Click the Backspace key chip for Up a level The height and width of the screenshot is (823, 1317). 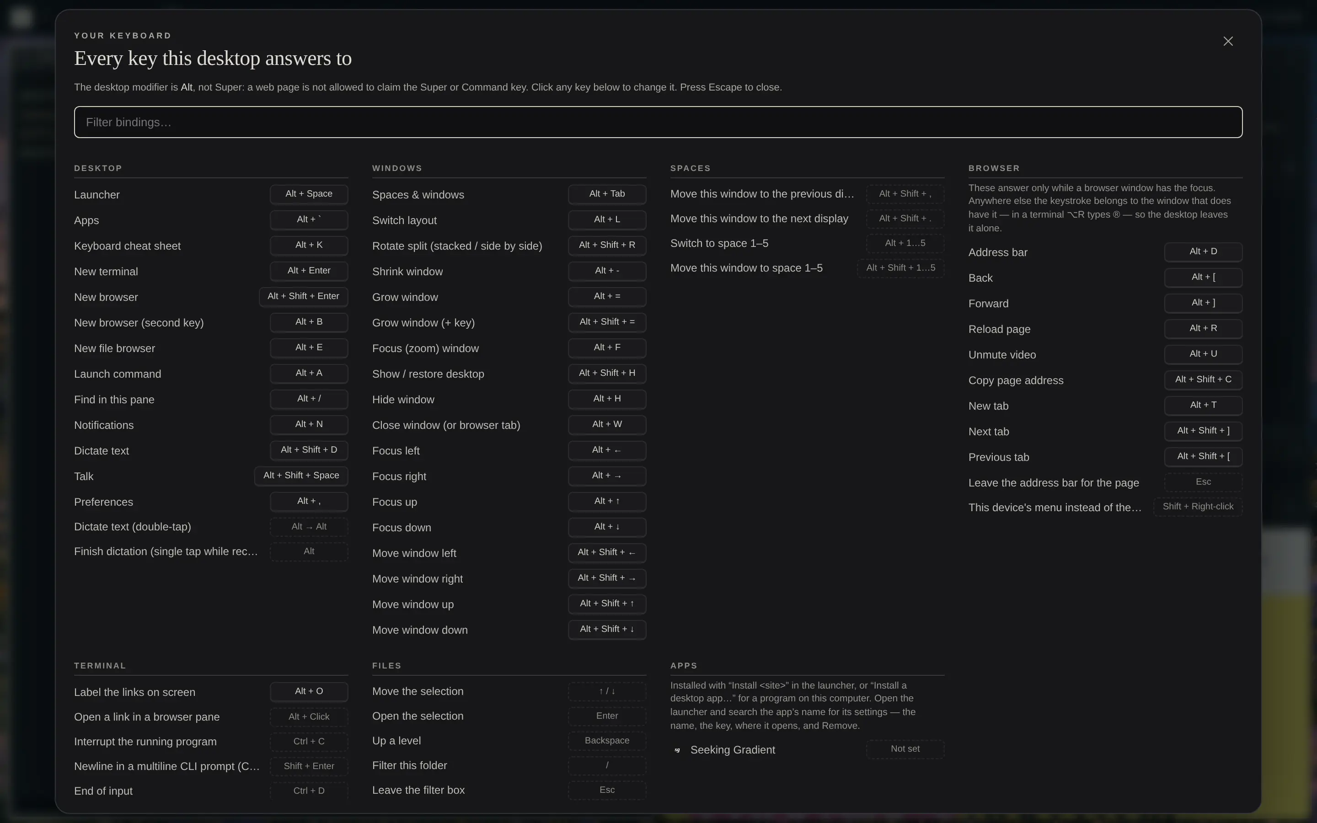607,741
